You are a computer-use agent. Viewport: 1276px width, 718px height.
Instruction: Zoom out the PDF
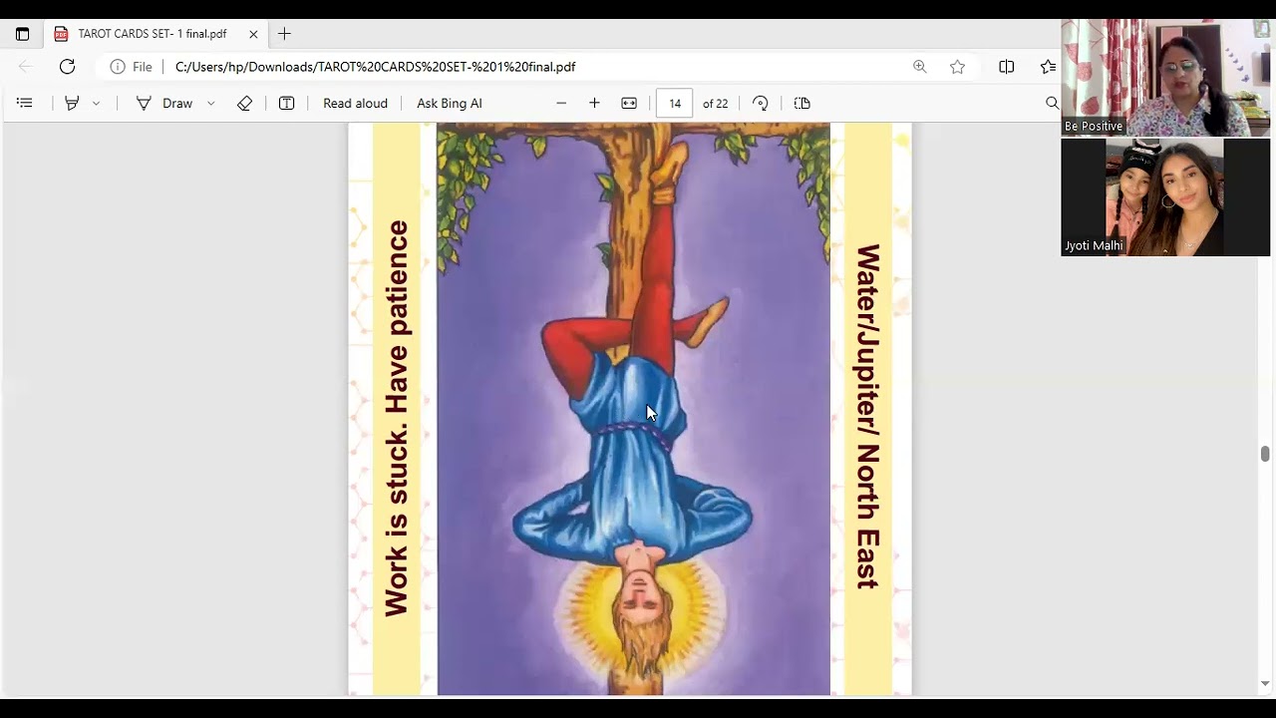click(x=561, y=103)
